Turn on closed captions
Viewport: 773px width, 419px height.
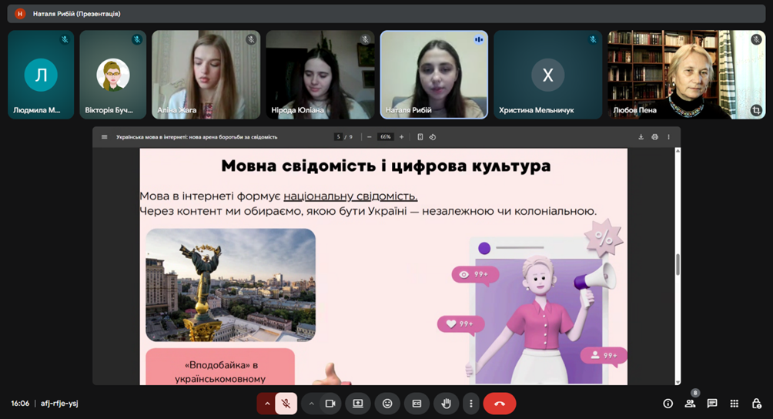[x=417, y=403]
